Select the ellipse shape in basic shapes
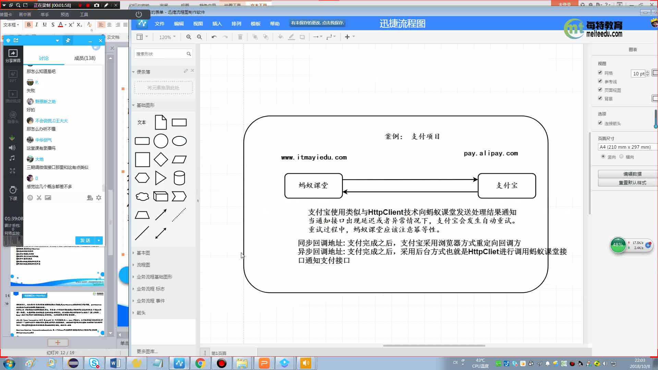The width and height of the screenshot is (658, 370). coord(179,141)
